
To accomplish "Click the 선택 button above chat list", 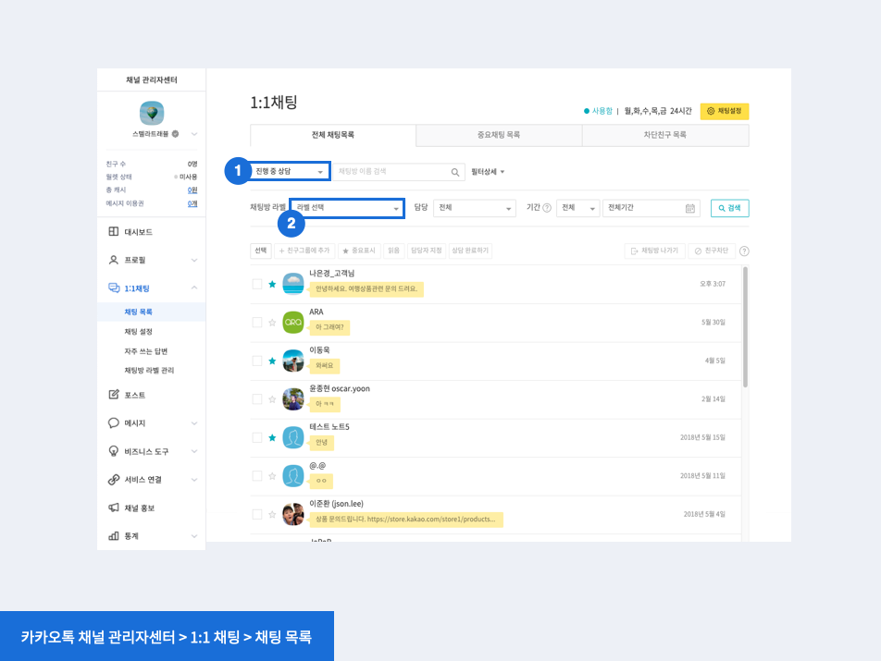I will [x=261, y=251].
